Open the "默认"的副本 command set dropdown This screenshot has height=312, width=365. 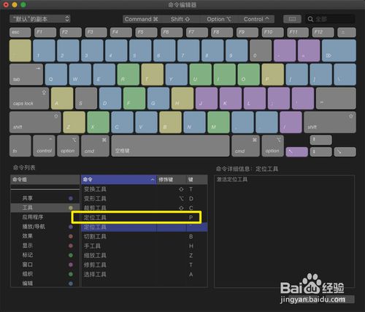40,19
